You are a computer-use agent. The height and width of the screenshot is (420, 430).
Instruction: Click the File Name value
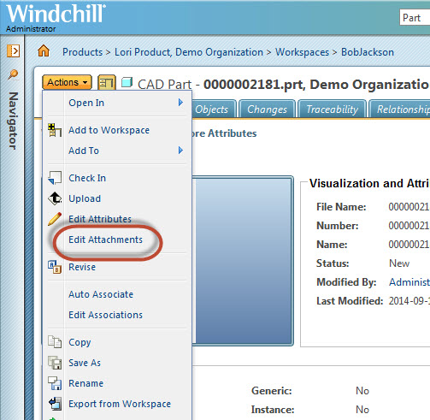[x=409, y=207]
